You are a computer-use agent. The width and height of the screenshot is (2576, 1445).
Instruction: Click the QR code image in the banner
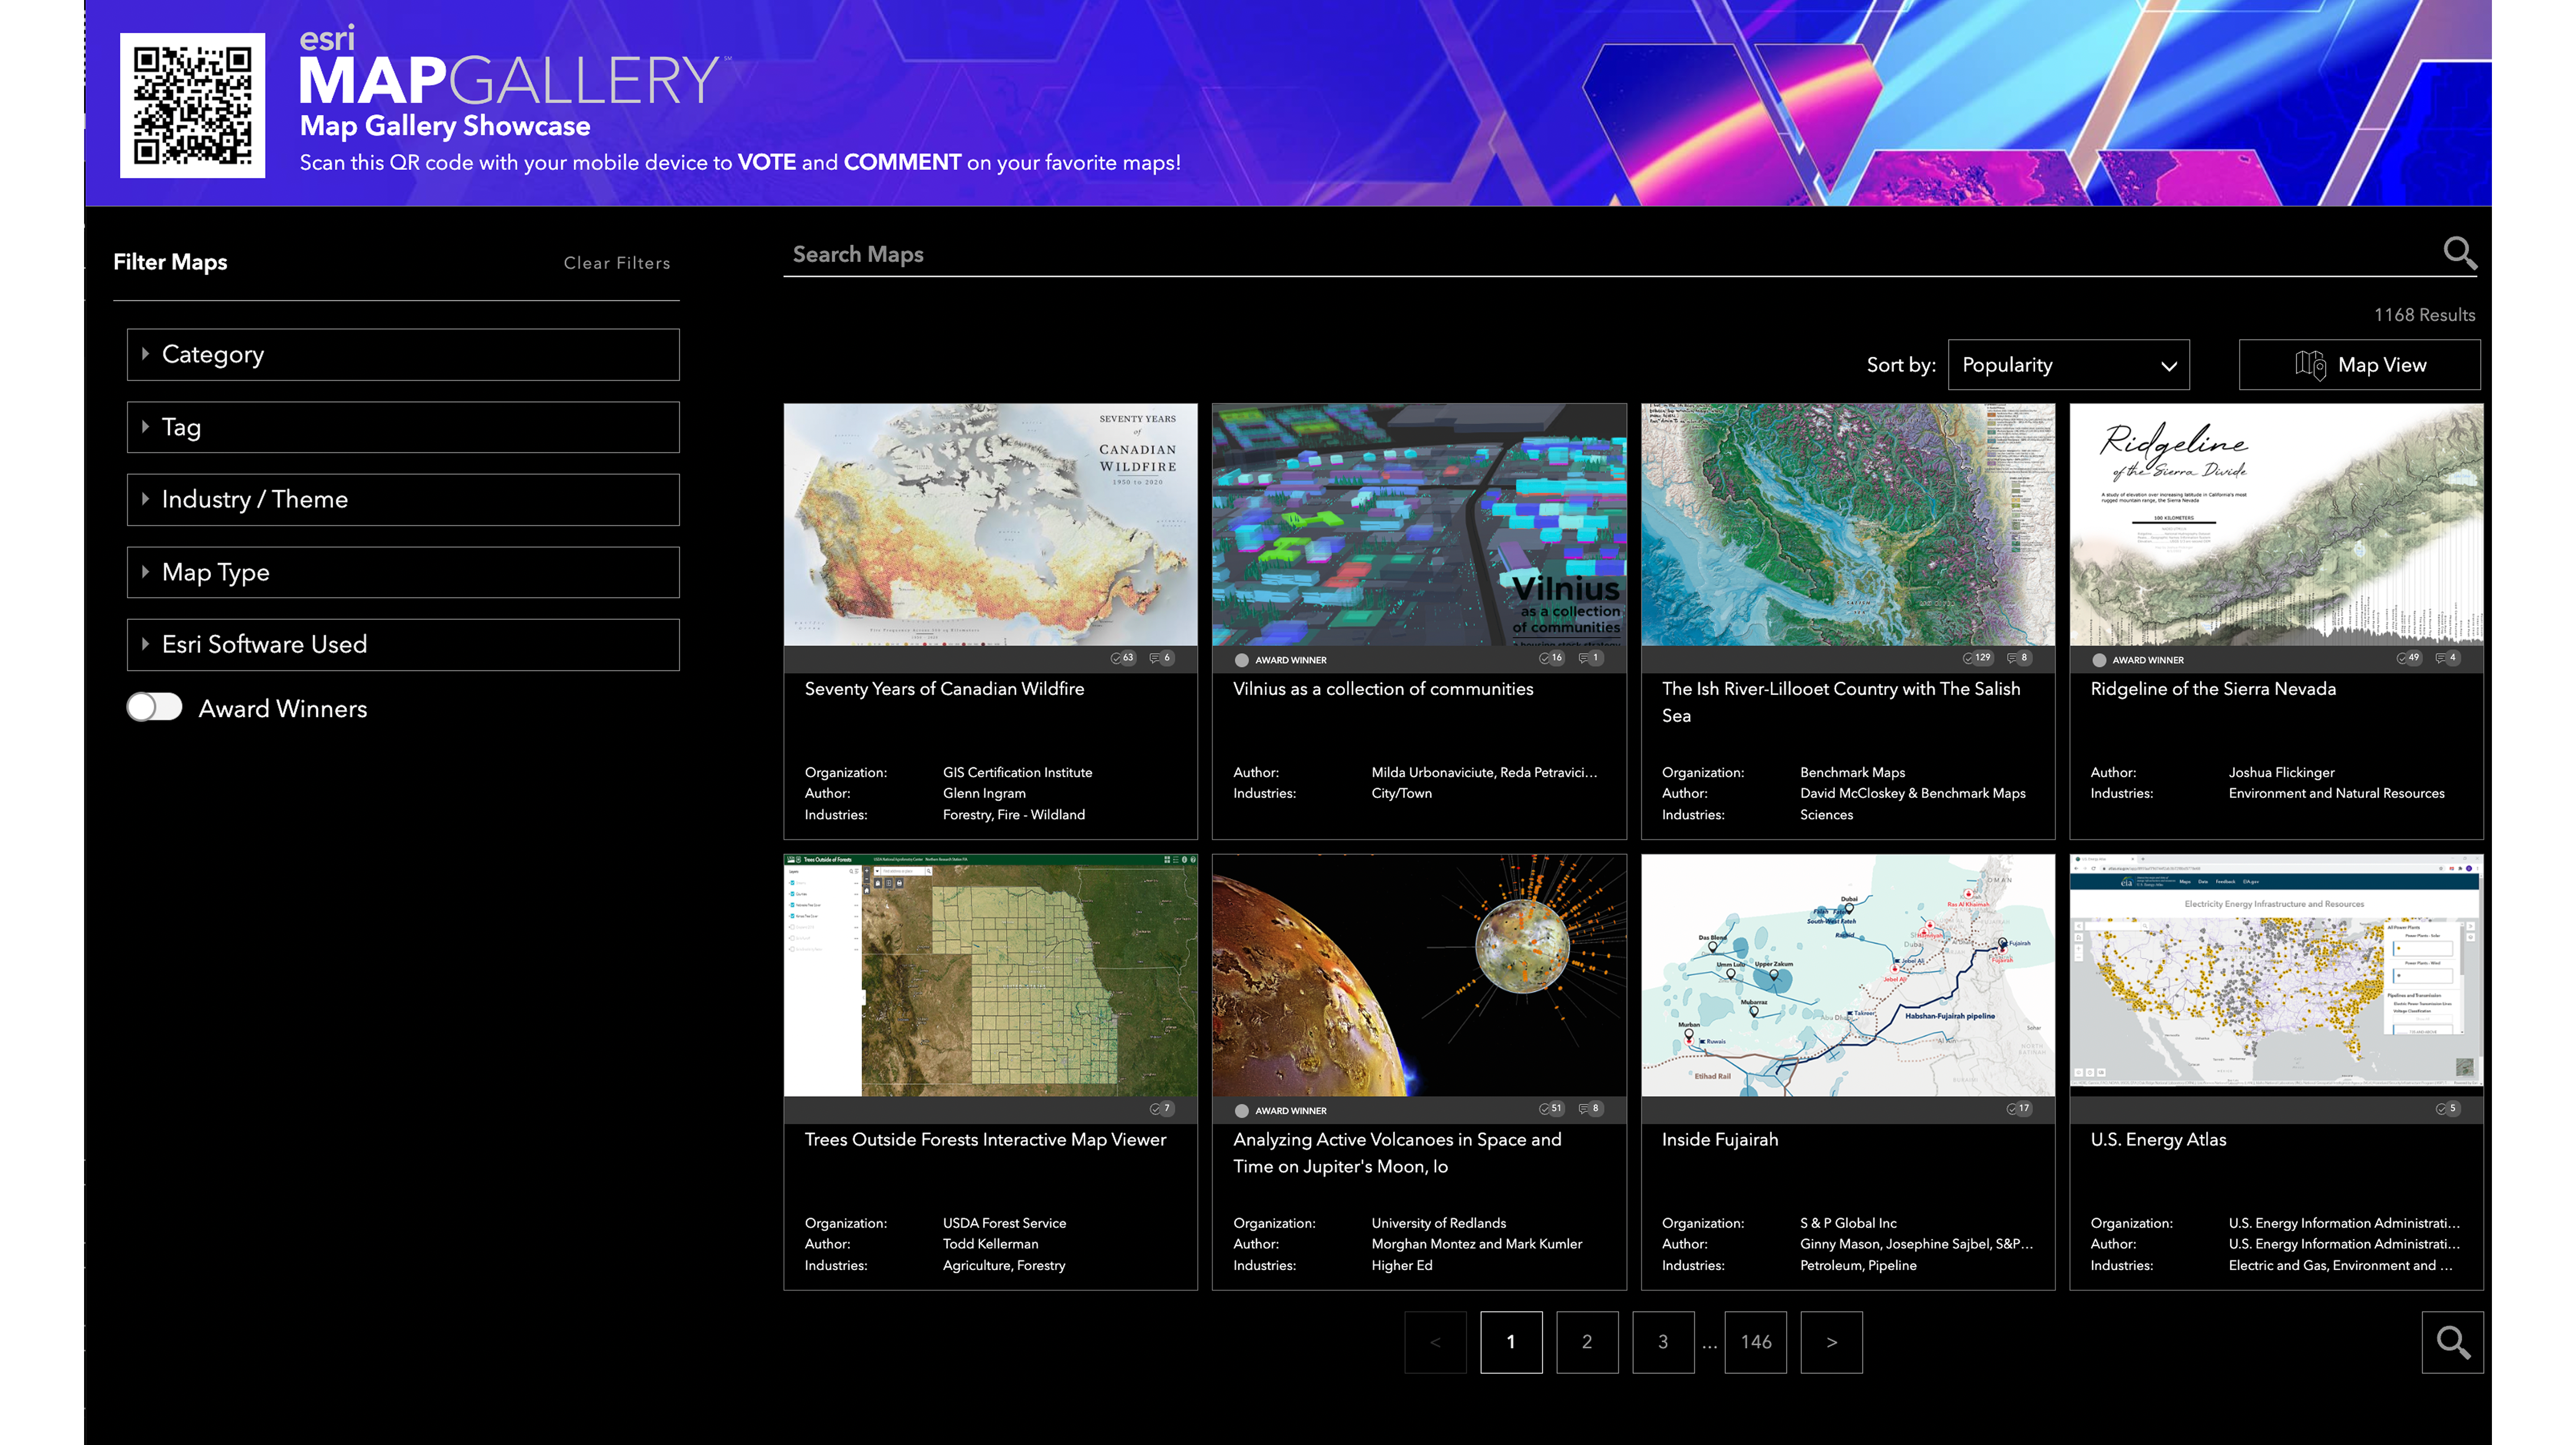(x=192, y=105)
